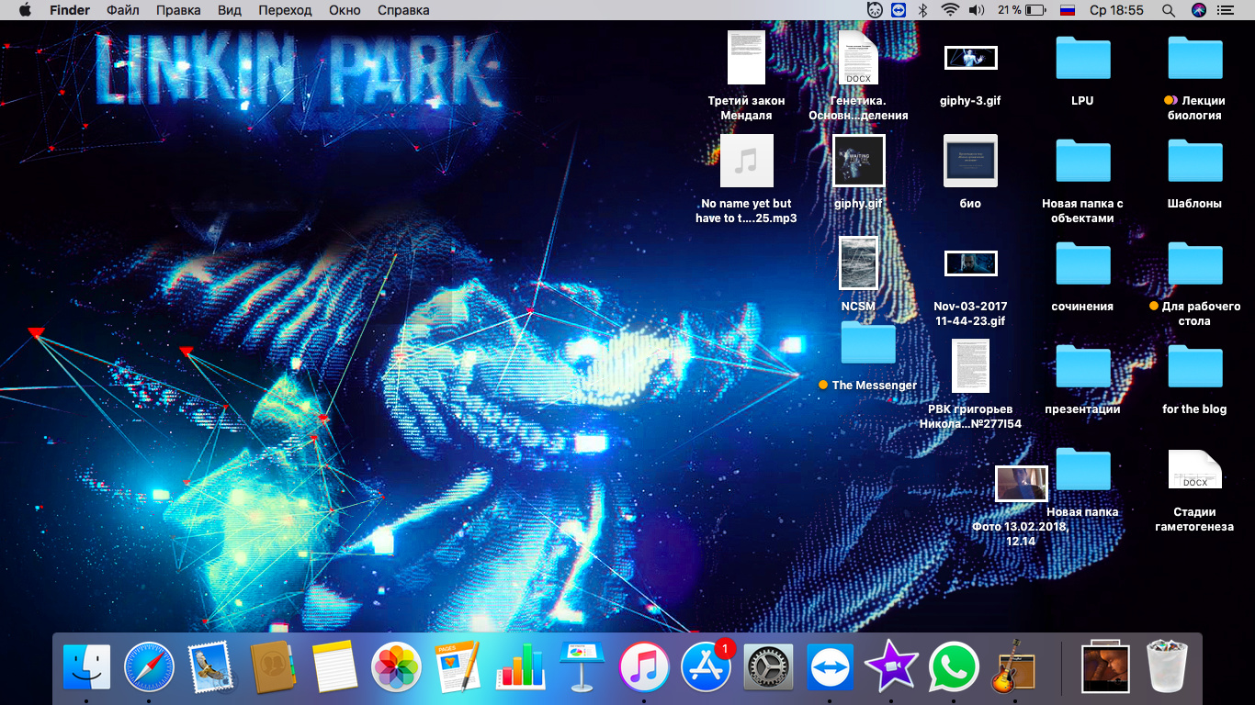The height and width of the screenshot is (705, 1255).
Task: Select the for the blog folder
Action: point(1194,366)
